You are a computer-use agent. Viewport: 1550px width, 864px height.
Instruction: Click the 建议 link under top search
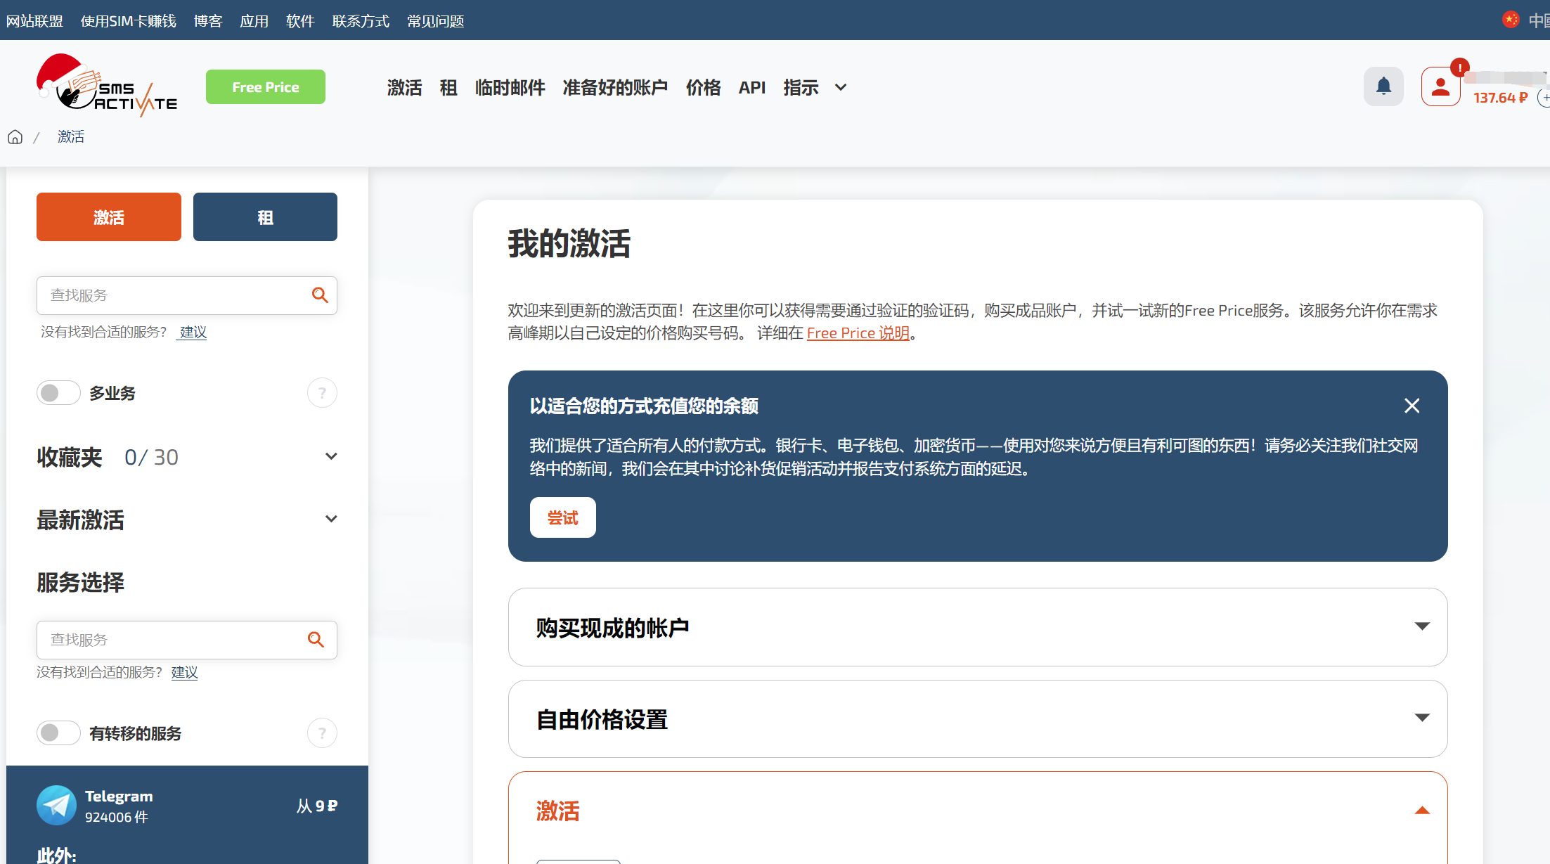[x=193, y=332]
